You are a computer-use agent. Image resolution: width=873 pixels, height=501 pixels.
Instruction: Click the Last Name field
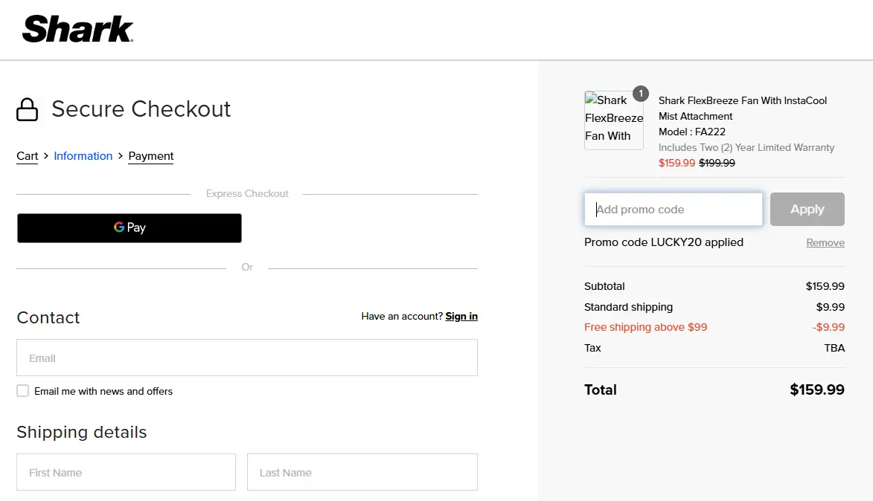coord(362,472)
